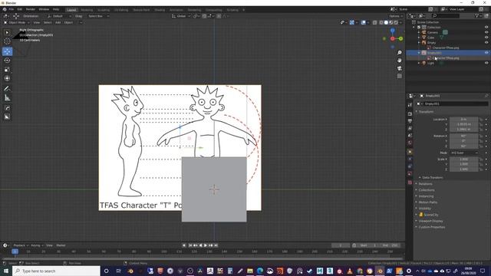
Task: Hide the Camera object in outliner
Action: click(x=486, y=32)
